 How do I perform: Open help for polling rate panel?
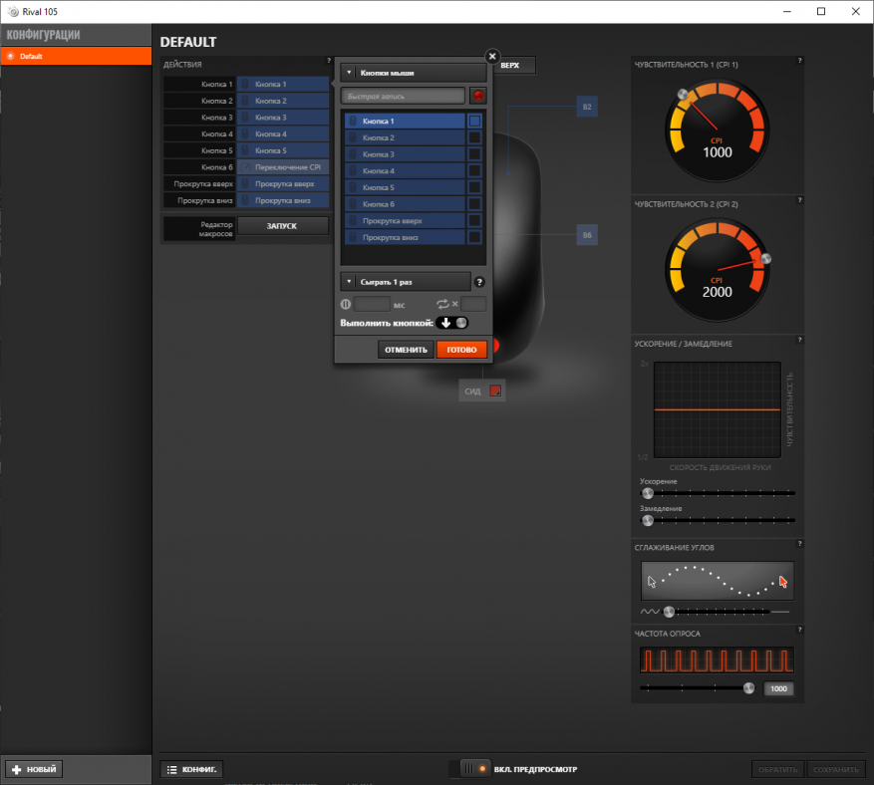(x=799, y=630)
